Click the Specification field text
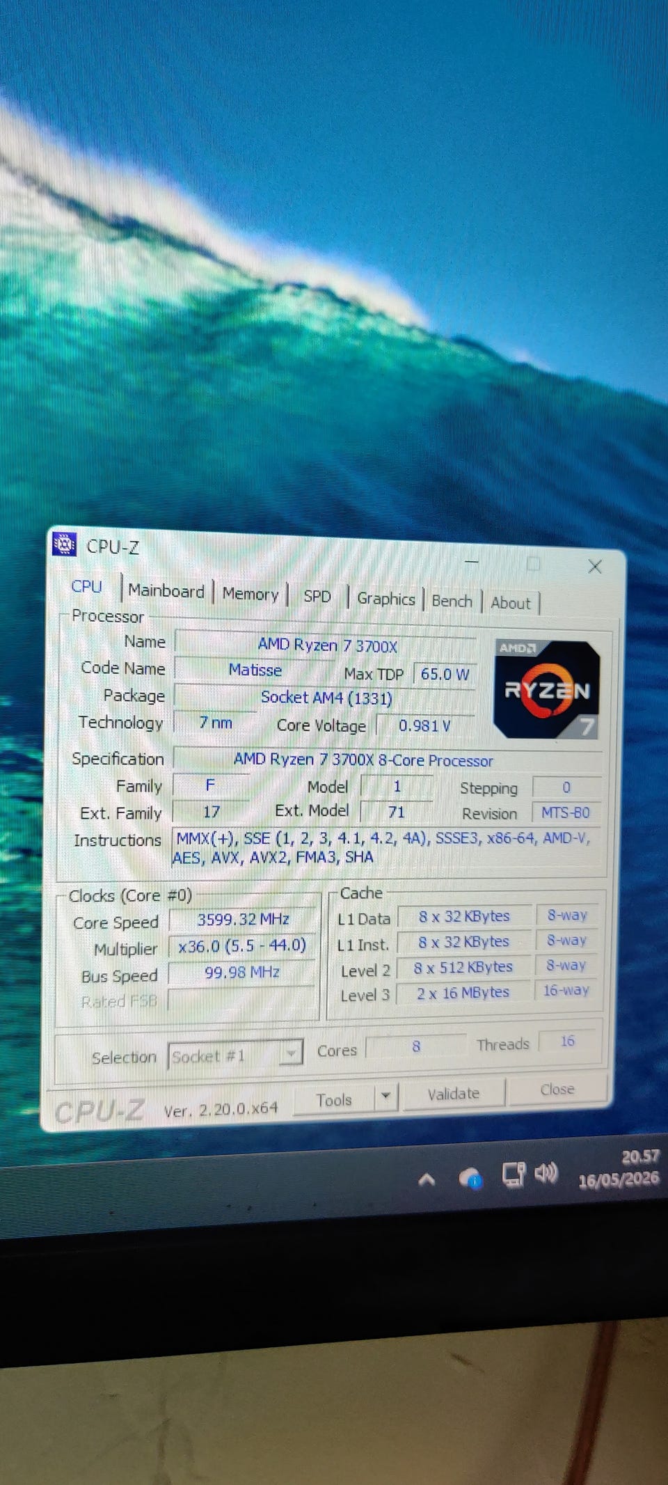Image resolution: width=668 pixels, height=1485 pixels. point(387,760)
